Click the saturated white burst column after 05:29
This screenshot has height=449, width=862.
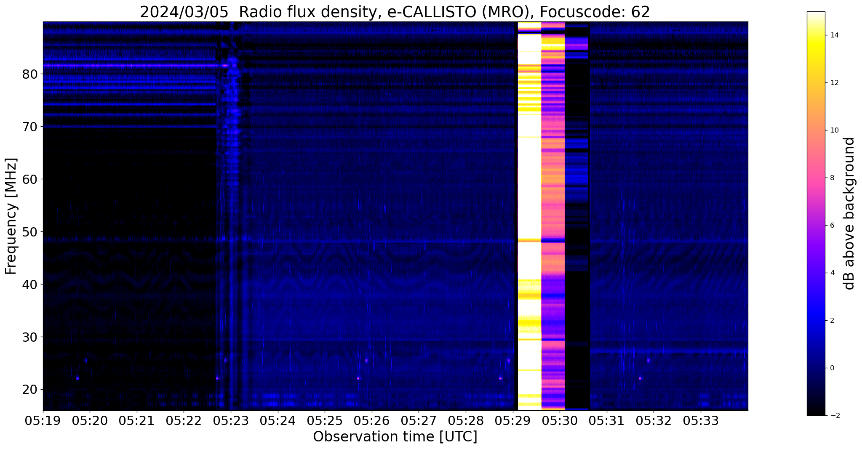(x=529, y=216)
